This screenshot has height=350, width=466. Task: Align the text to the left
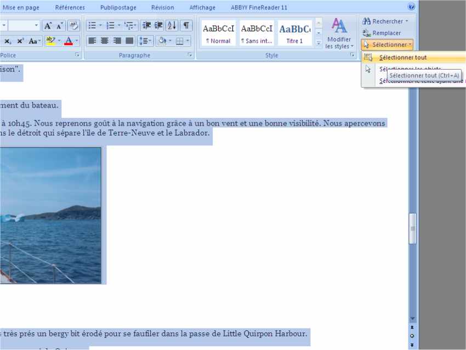coord(92,41)
